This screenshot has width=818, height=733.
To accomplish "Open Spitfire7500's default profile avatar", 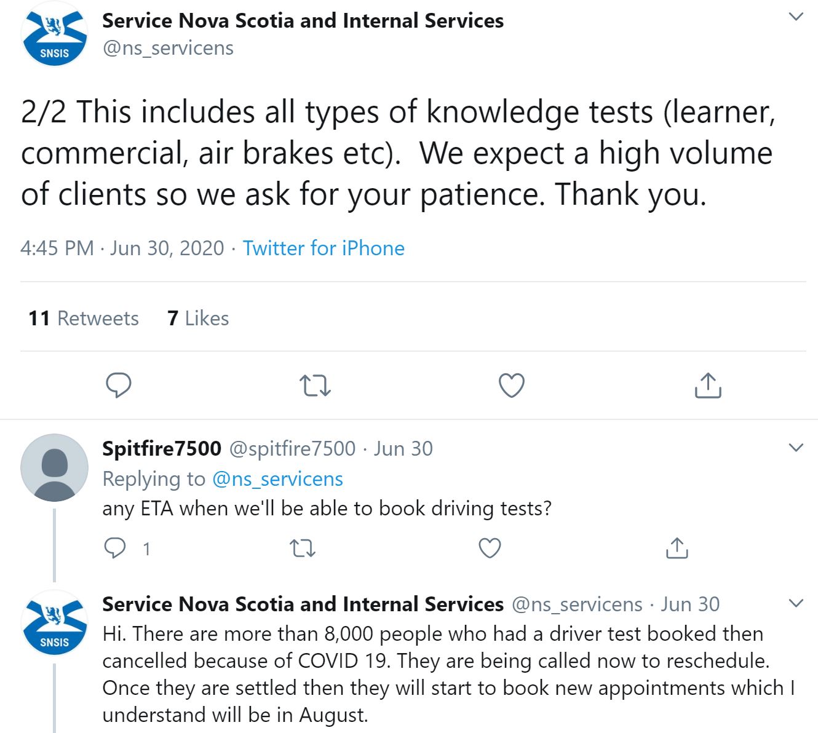I will click(55, 467).
